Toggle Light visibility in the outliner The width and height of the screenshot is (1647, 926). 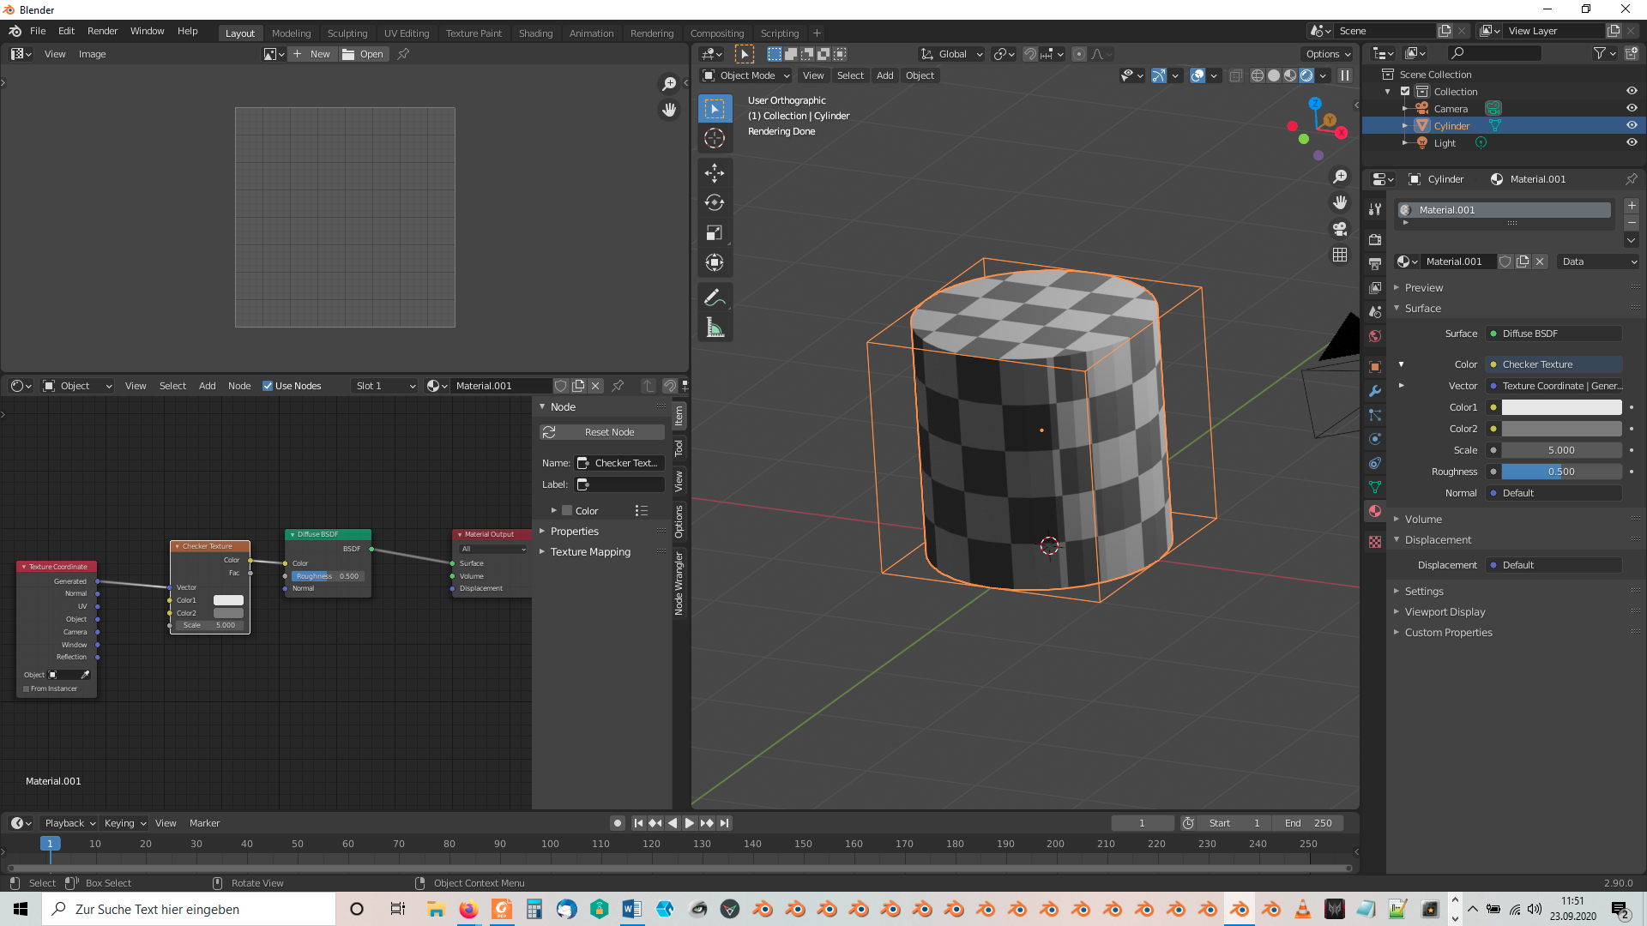click(1632, 142)
